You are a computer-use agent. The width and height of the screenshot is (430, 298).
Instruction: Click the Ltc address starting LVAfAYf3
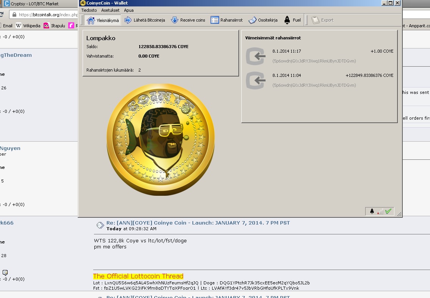[x=255, y=288]
